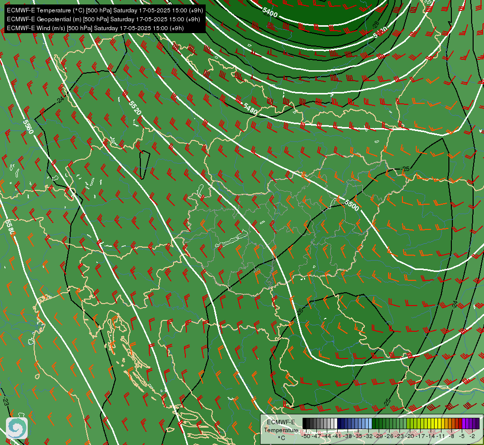Click the swirl logo icon
484x445 pixels.
[17, 428]
